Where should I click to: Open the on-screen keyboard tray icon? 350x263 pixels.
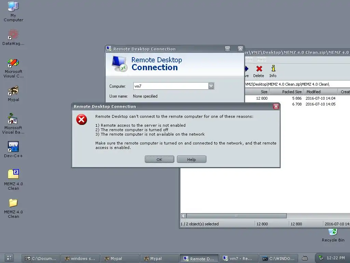pyautogui.click(x=305, y=258)
